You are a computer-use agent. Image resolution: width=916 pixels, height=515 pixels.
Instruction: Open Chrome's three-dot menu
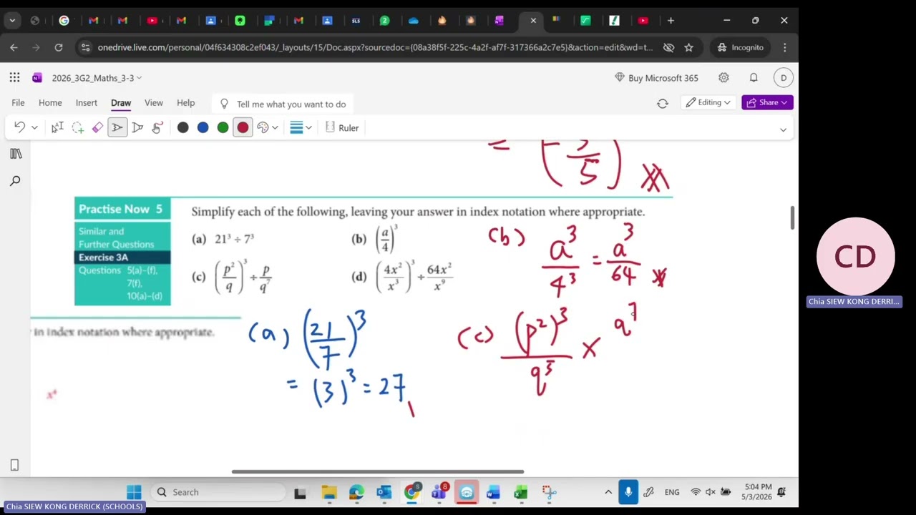(785, 47)
